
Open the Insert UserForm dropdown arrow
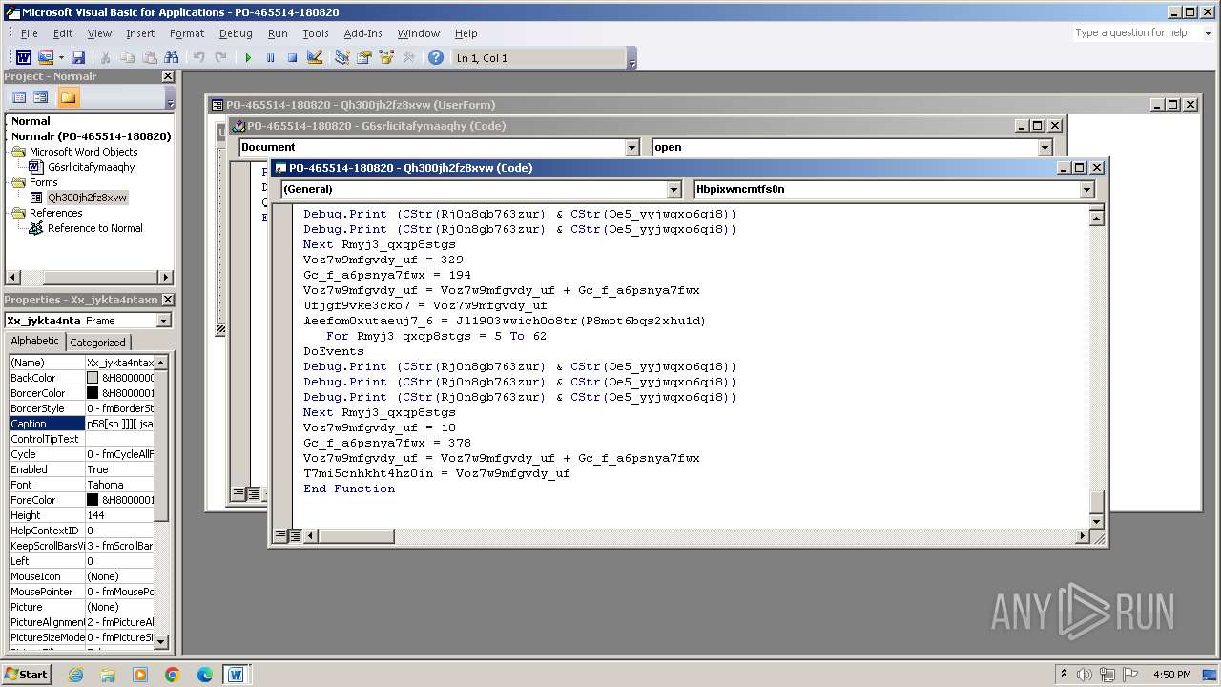click(60, 58)
